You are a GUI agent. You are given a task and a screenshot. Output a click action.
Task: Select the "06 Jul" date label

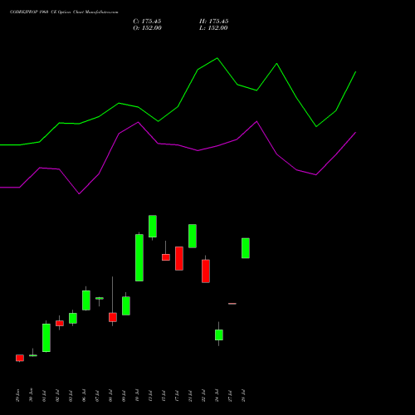click(84, 396)
